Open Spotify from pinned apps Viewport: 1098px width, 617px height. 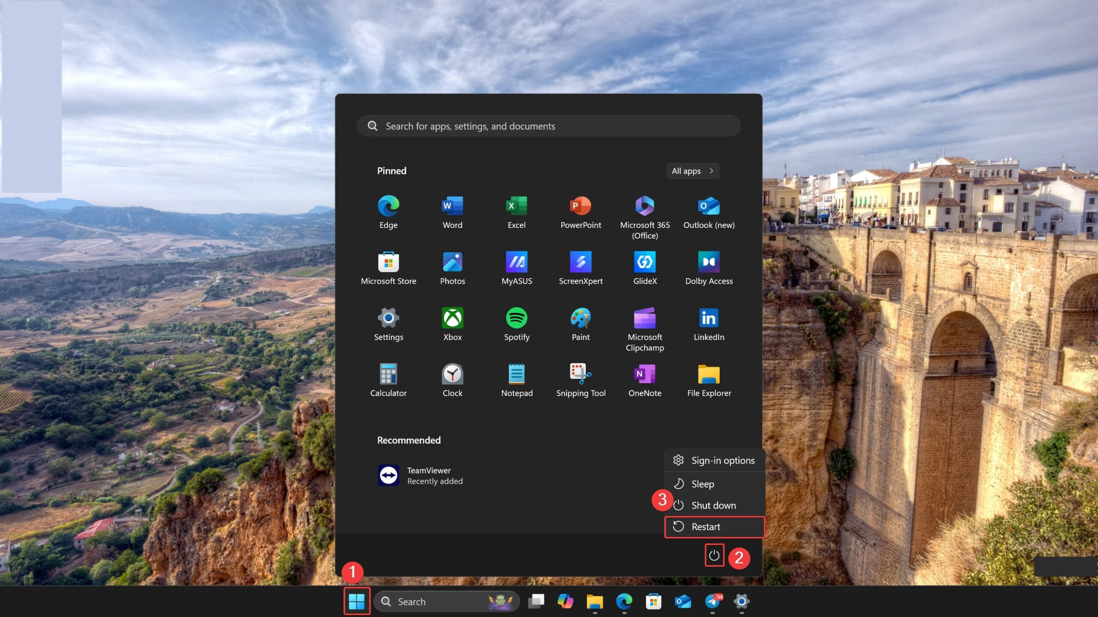pos(516,325)
